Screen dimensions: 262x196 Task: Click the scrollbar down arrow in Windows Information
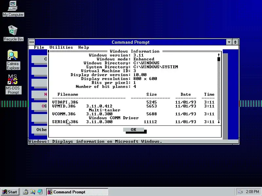[218, 122]
